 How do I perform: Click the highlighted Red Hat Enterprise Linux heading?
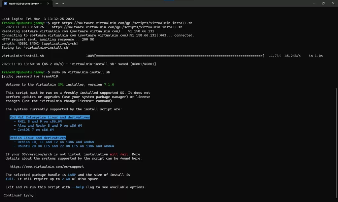point(50,117)
